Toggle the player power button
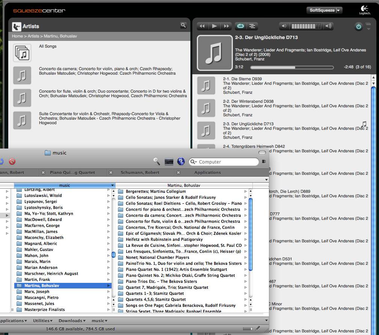Screen dimensions: 379x335 358,26
